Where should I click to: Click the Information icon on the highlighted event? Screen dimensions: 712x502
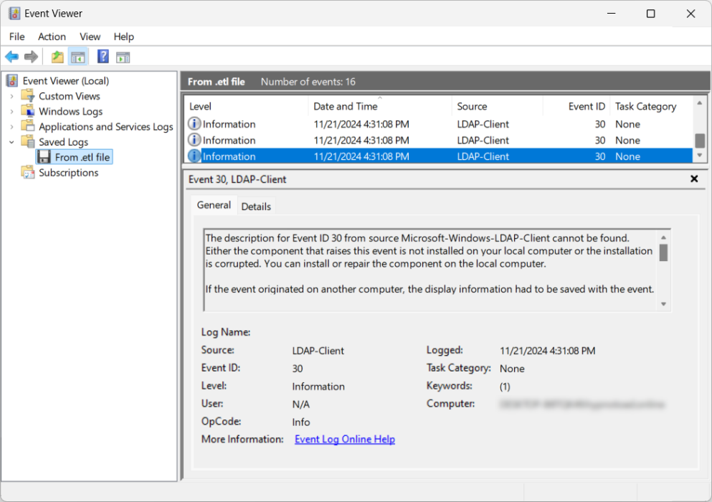192,156
